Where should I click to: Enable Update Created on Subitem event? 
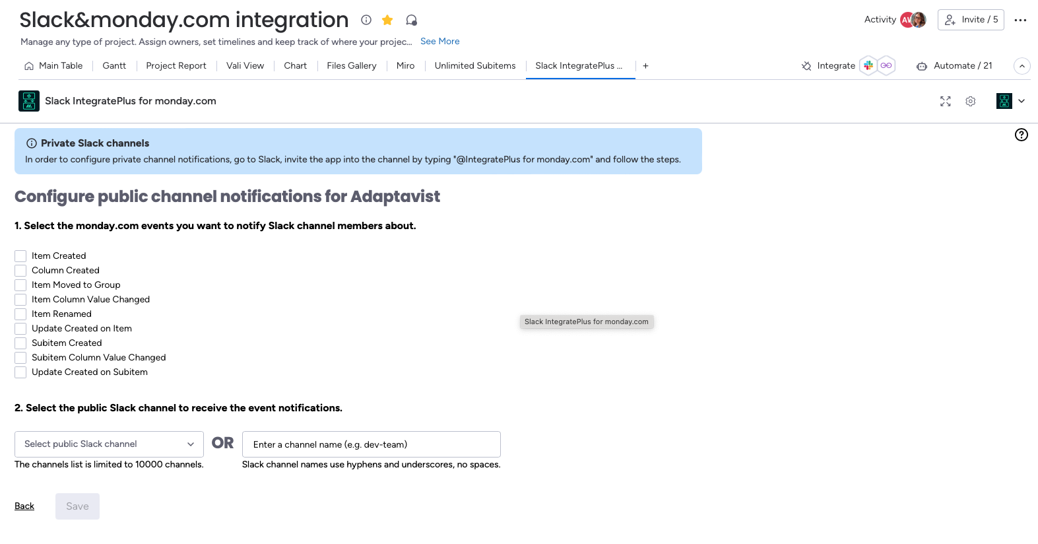[x=20, y=372]
